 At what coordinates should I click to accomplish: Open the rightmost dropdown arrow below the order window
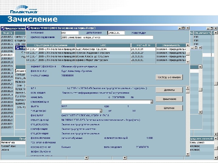125,158
